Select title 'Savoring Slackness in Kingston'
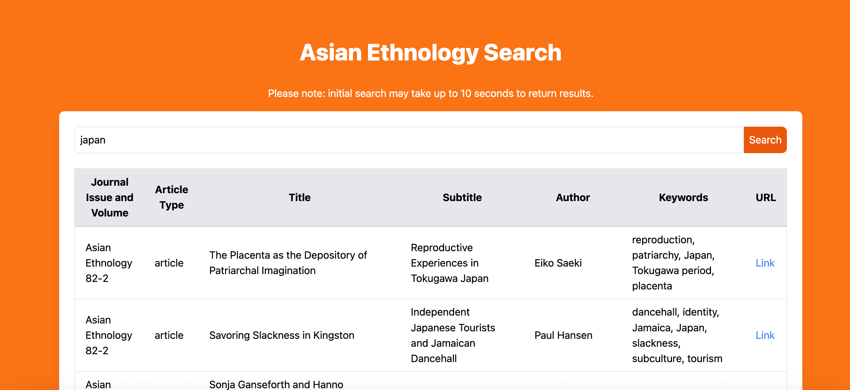The height and width of the screenshot is (390, 850). 282,335
